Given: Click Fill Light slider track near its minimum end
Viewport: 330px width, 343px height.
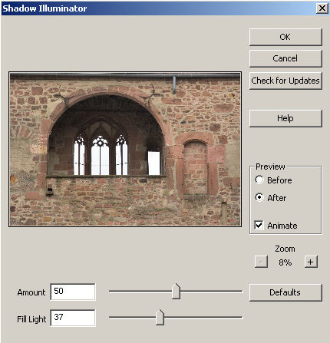Looking at the screenshot, I should pos(113,318).
